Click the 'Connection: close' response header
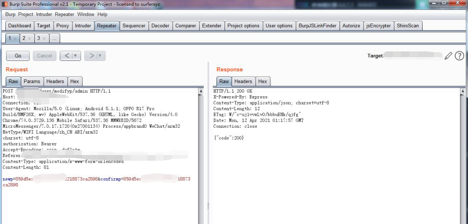Image resolution: width=468 pixels, height=224 pixels. click(235, 126)
